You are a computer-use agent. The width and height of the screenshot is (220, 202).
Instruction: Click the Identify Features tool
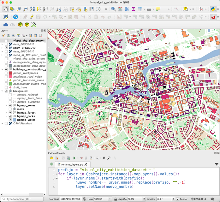(x=113, y=9)
